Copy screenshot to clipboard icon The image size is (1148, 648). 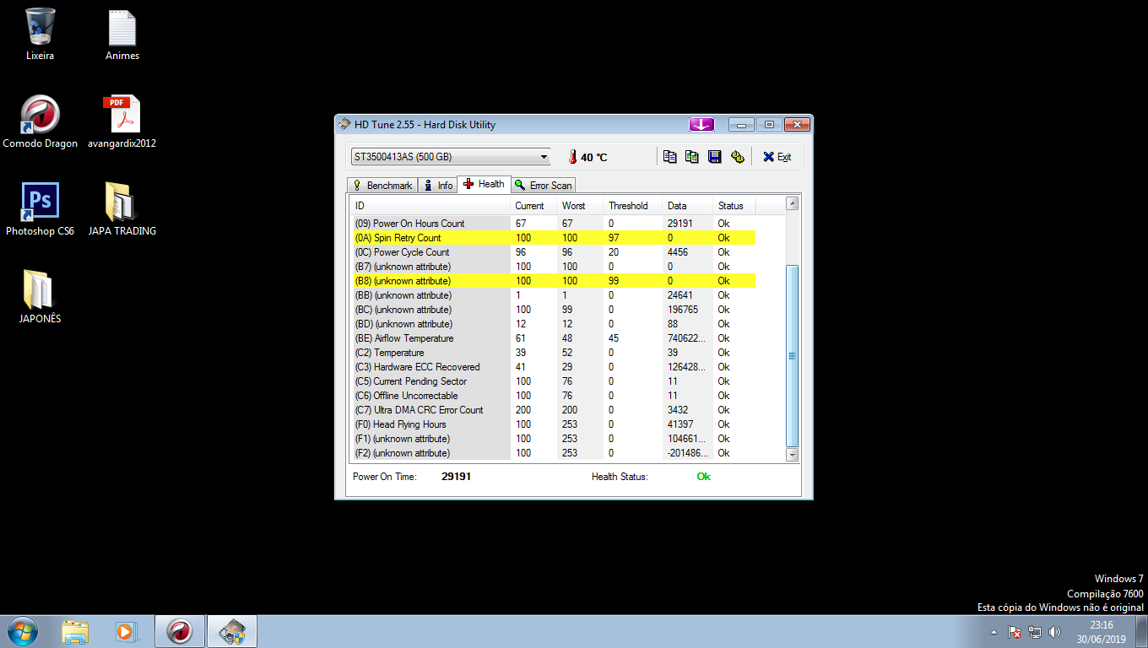tap(692, 157)
